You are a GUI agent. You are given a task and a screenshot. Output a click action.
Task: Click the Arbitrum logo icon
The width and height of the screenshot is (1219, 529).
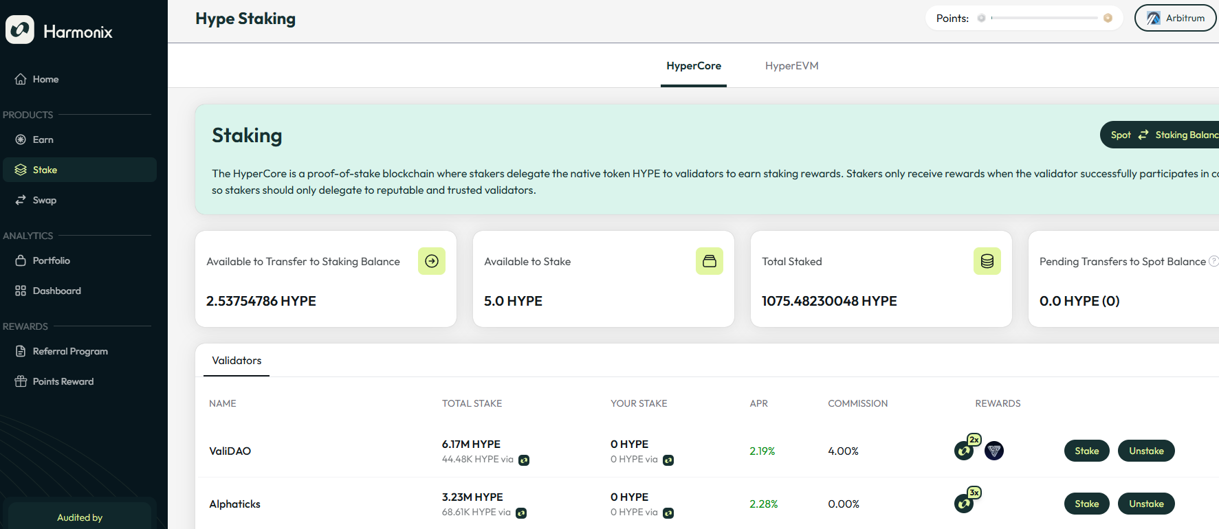1153,19
